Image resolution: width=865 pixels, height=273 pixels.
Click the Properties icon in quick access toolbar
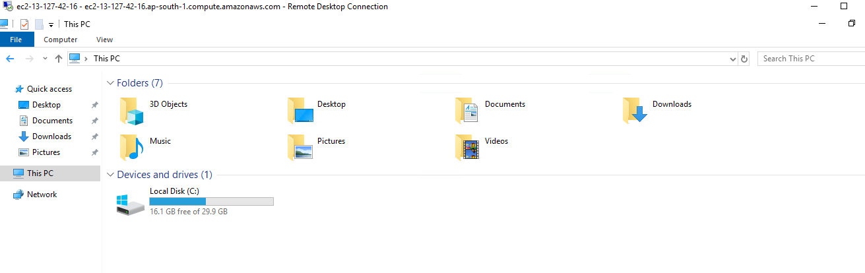24,24
